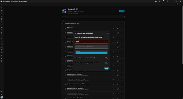Viewport: 183px width, 99px height.
Task: Open browser extensions puzzle icon
Action: (163, 1)
